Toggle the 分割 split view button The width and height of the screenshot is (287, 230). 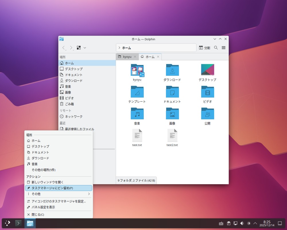(x=204, y=48)
